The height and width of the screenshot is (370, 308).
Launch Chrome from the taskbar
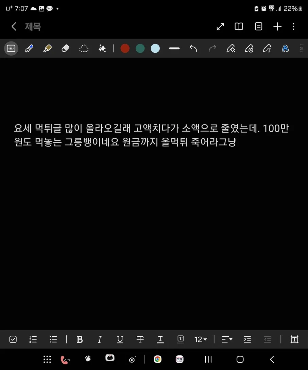(x=157, y=359)
